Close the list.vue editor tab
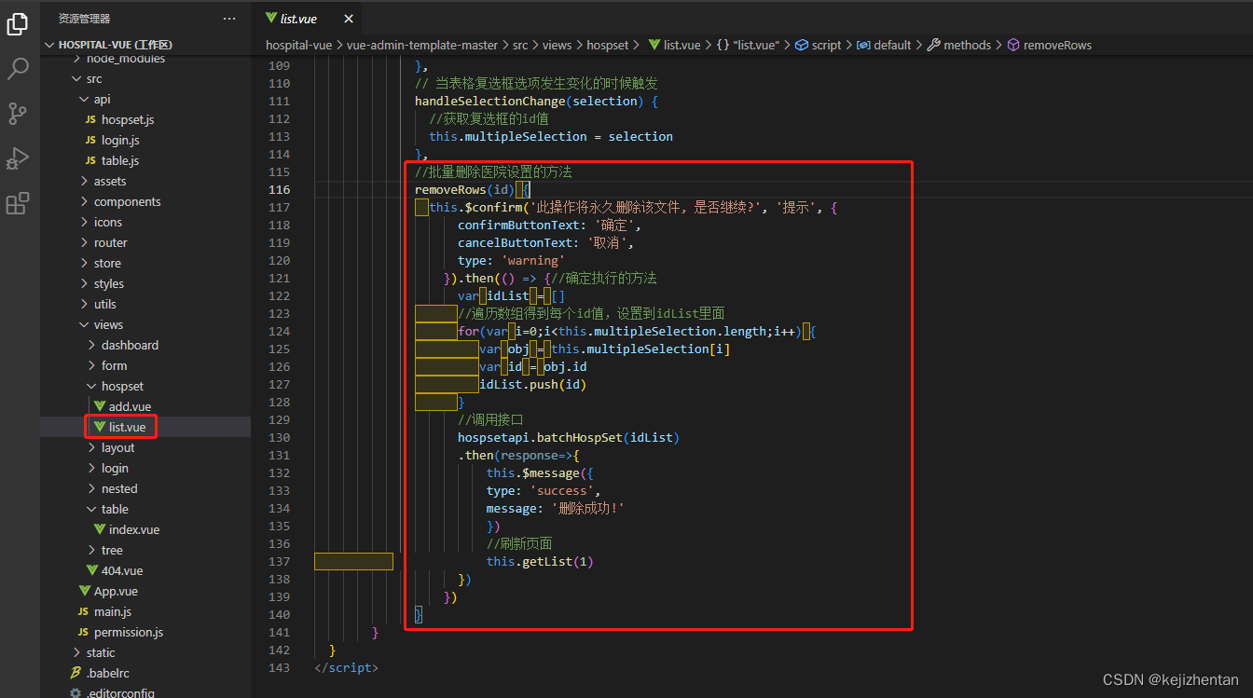Image resolution: width=1253 pixels, height=698 pixels. point(349,19)
